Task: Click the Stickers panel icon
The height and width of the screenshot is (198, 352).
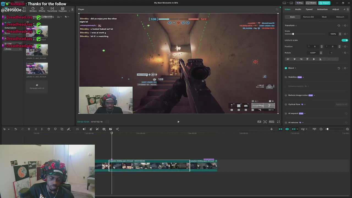Action: point(33,9)
